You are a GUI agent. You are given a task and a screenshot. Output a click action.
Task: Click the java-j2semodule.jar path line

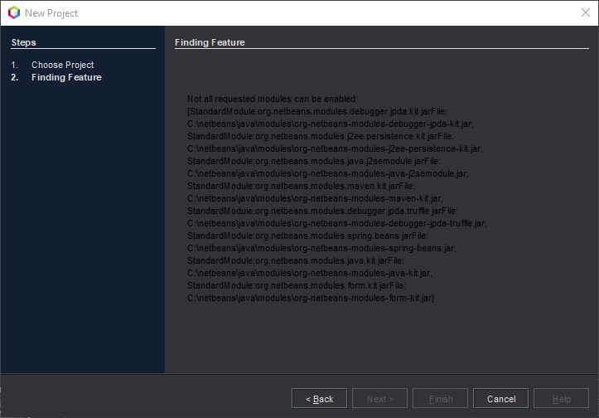pyautogui.click(x=328, y=173)
